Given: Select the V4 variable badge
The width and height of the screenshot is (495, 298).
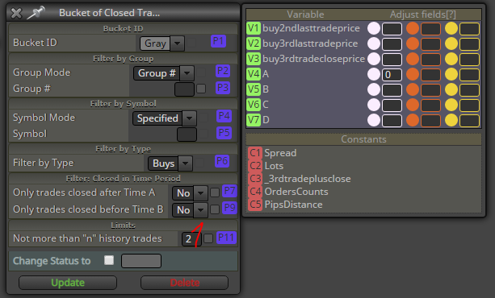Looking at the screenshot, I should coord(254,74).
